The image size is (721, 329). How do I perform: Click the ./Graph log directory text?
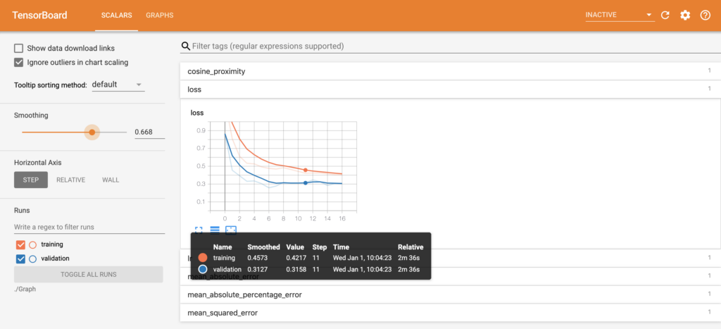pos(25,290)
